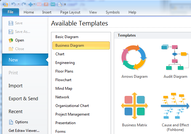Select the Flowchart template category
This screenshot has height=134, width=191.
(x=64, y=80)
